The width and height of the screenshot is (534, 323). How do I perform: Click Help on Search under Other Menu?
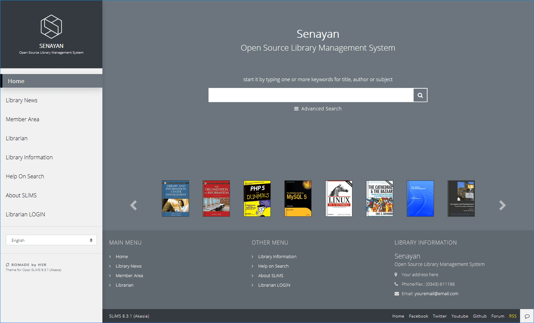[x=273, y=266]
